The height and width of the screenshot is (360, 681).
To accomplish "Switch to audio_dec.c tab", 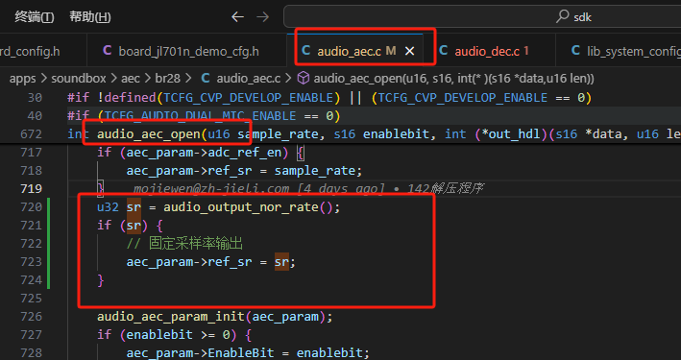I will coord(487,51).
